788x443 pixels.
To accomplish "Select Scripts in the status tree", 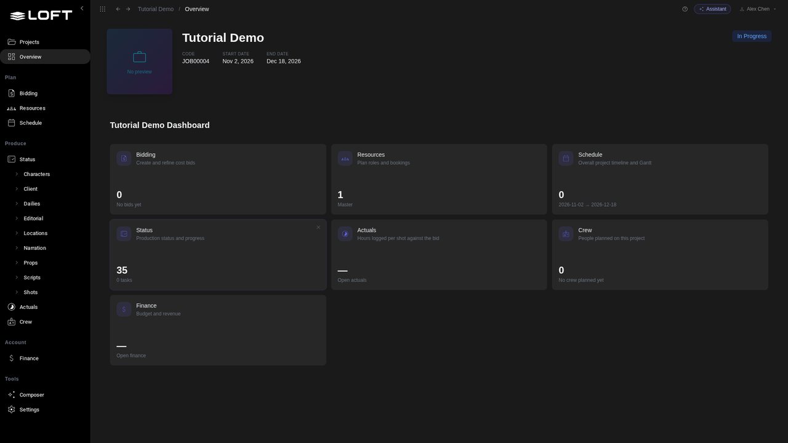I will 32,277.
